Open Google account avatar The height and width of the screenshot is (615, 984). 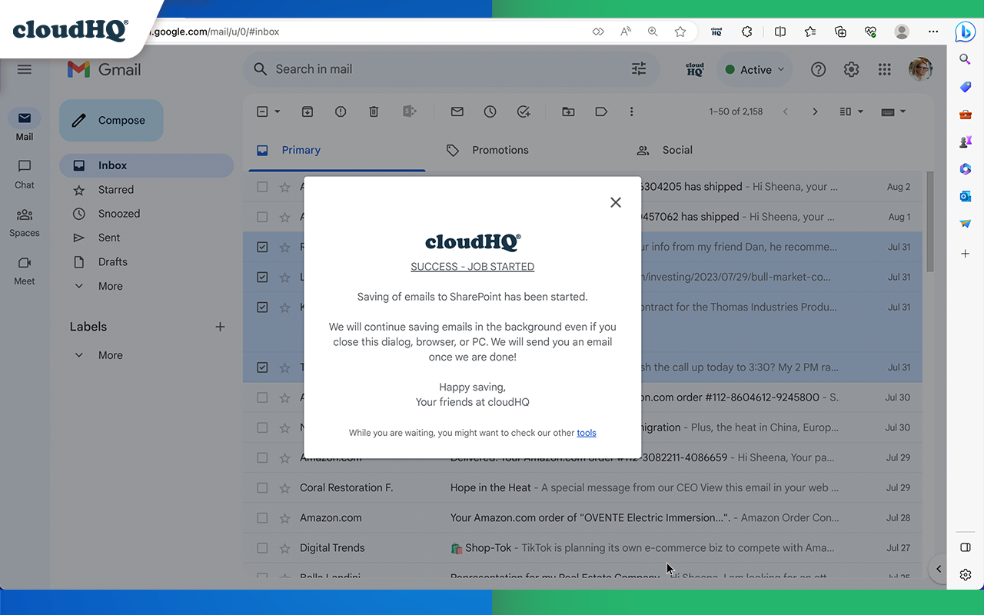click(920, 69)
